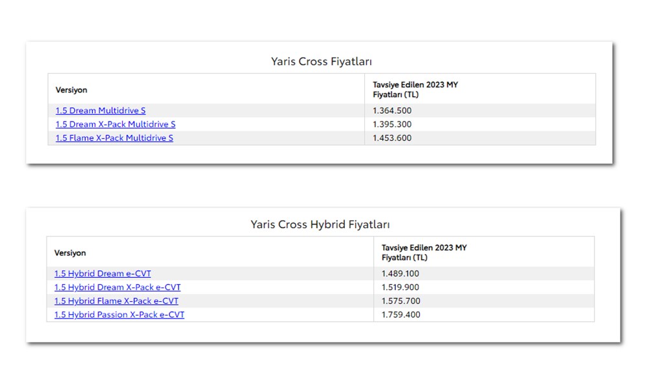Image resolution: width=647 pixels, height=369 pixels.
Task: Click the 1.489.100 price cell
Action: pyautogui.click(x=400, y=273)
